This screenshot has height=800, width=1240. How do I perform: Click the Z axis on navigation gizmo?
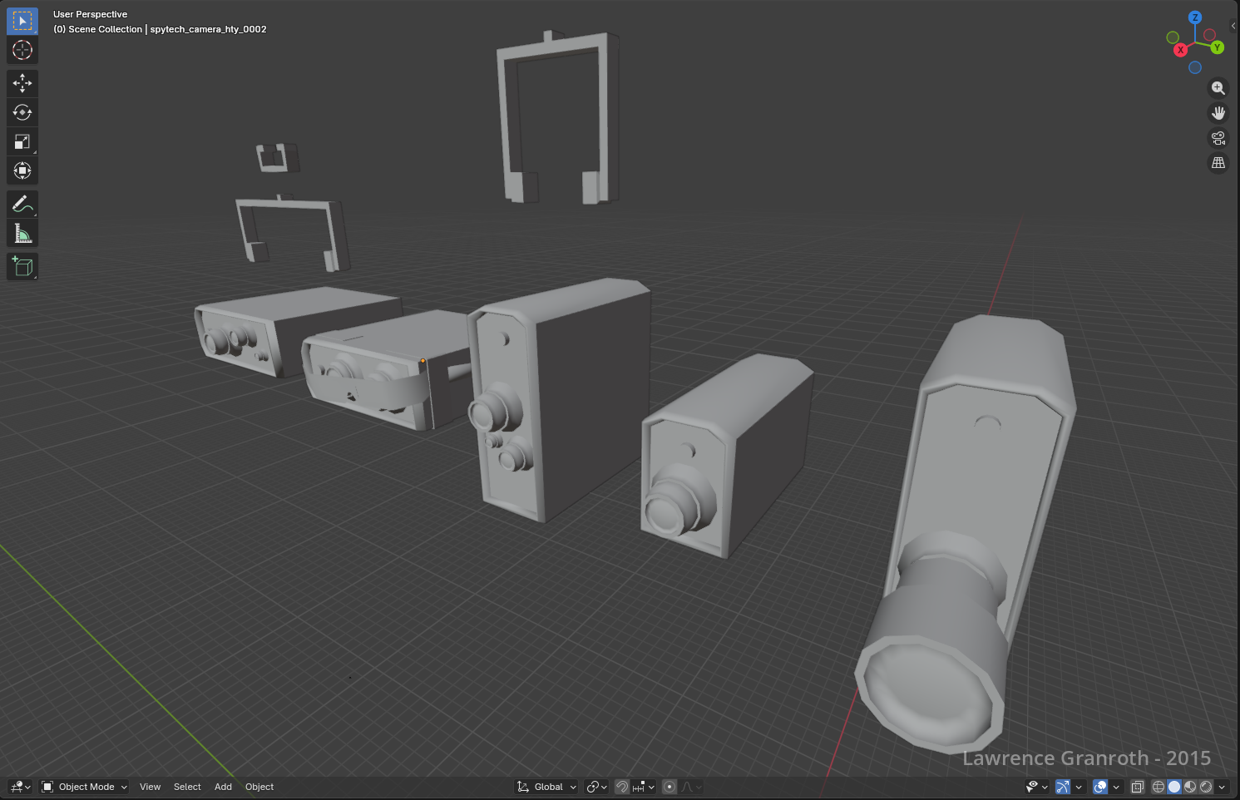[x=1195, y=17]
